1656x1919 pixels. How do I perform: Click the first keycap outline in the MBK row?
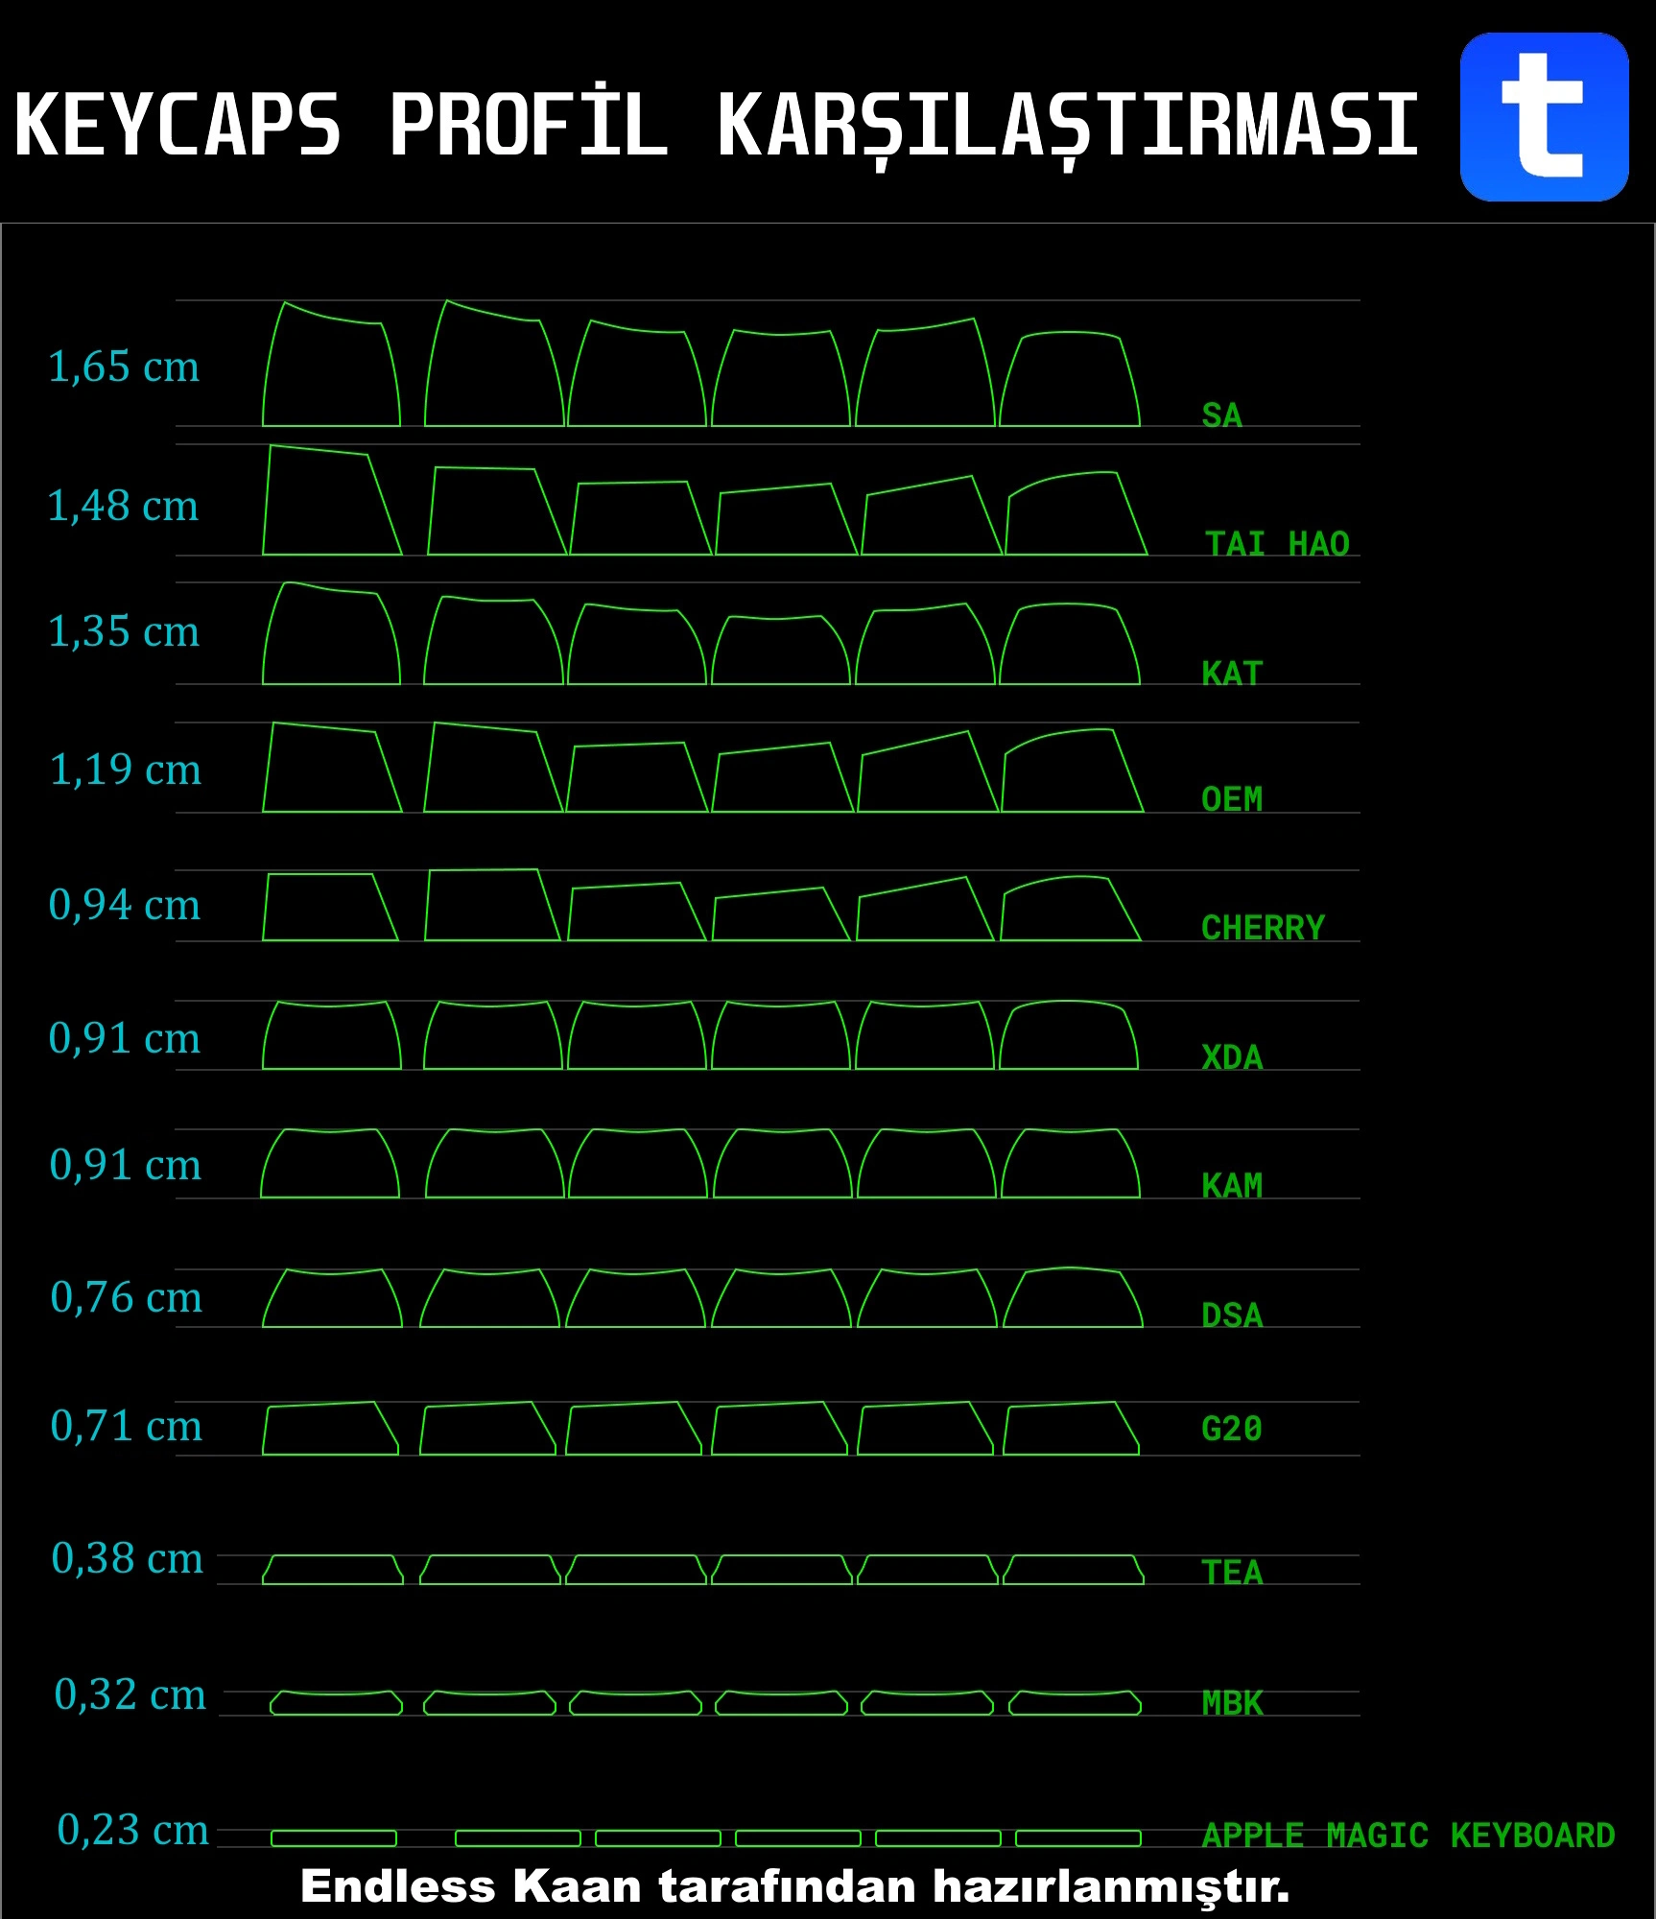[336, 1702]
